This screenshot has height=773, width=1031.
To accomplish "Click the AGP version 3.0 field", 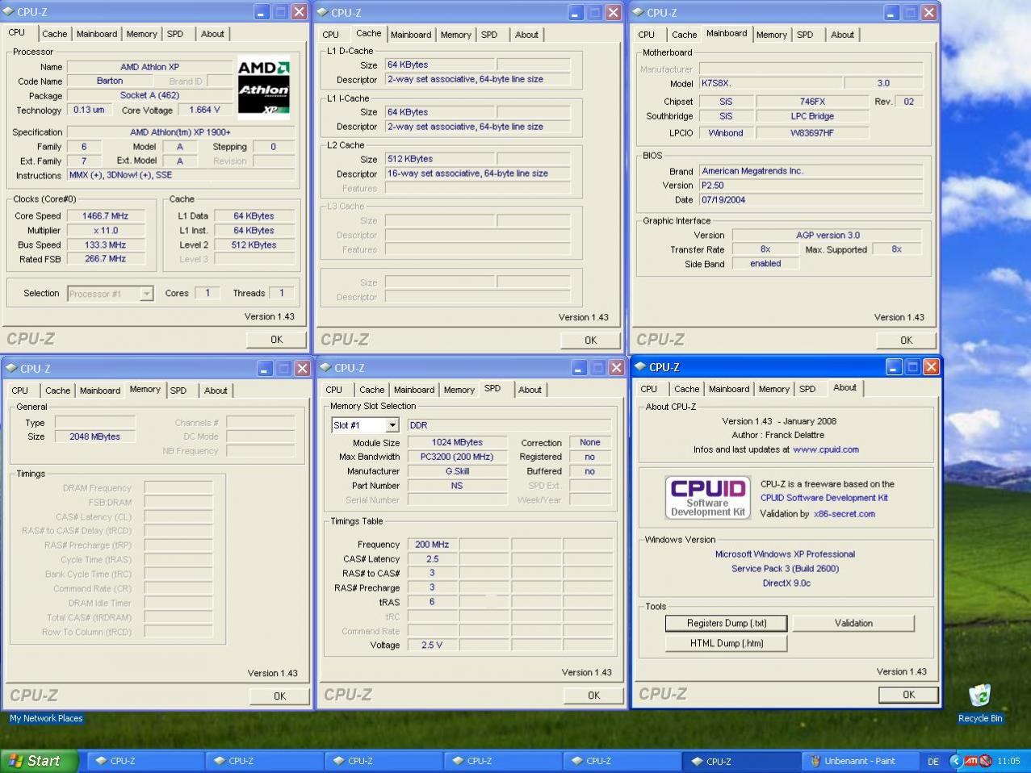I will 827,236.
